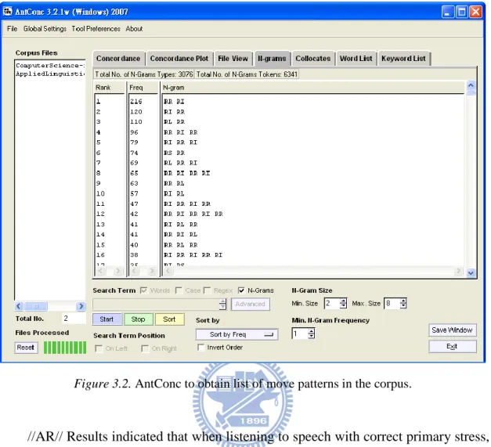Viewport: 491px width, 447px height.
Task: Open the About menu
Action: (x=134, y=29)
